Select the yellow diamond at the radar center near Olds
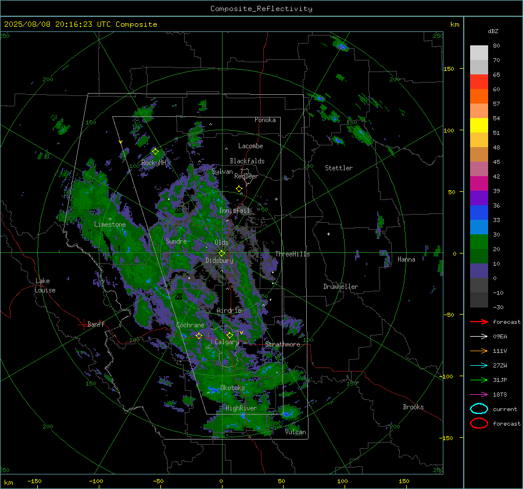523x489 pixels. coord(222,254)
